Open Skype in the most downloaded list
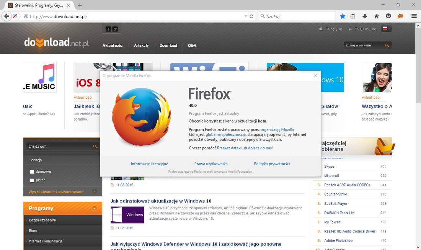The image size is (421, 250). pyautogui.click(x=329, y=167)
